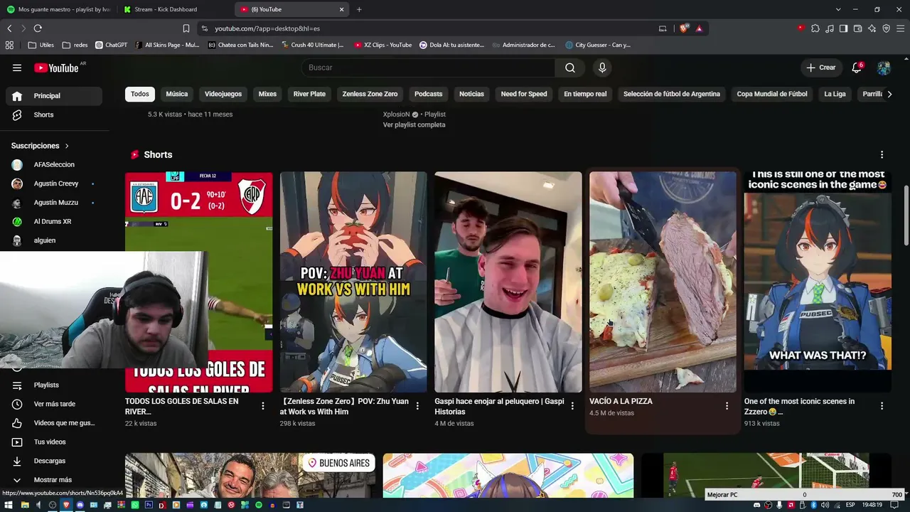Open the redes bookmarks folder

point(75,45)
